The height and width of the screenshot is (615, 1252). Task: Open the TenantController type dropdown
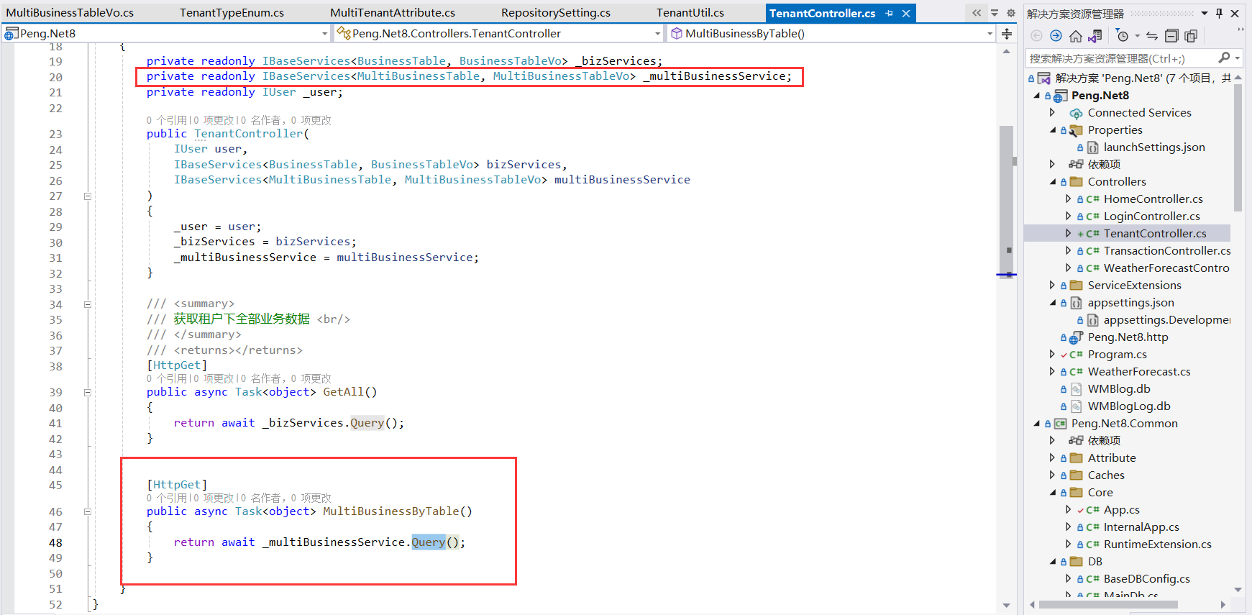(657, 34)
